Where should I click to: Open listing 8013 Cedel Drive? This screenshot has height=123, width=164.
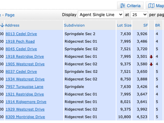(21, 34)
